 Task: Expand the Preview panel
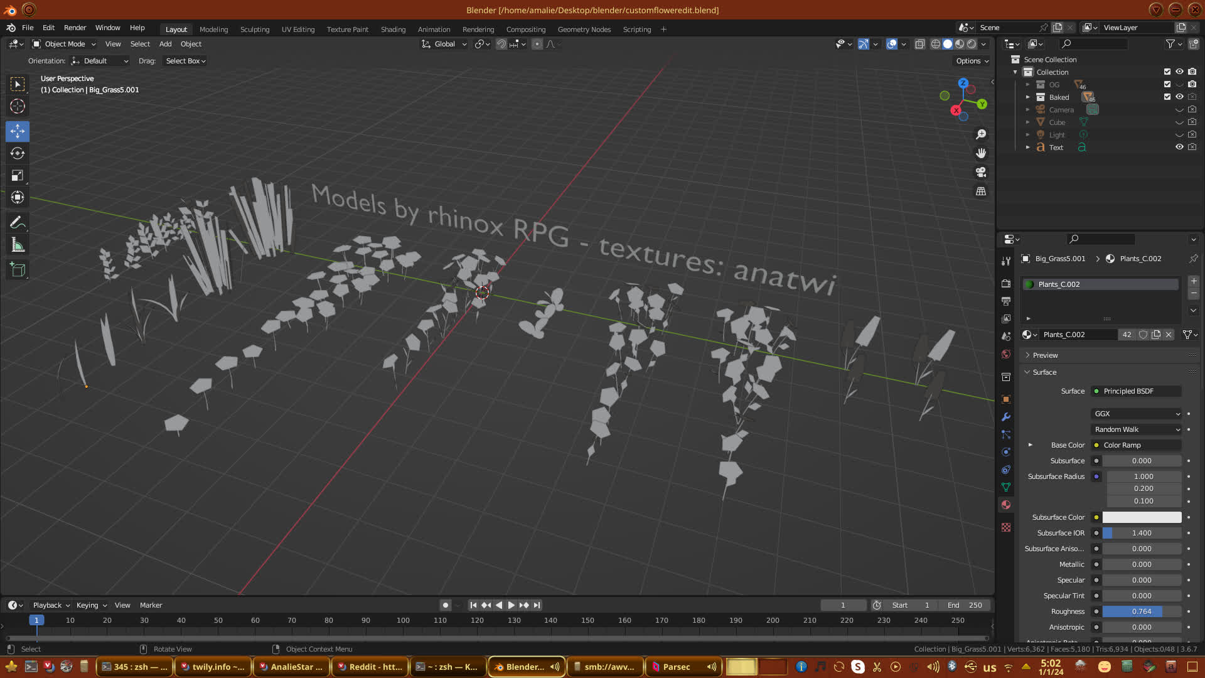(x=1045, y=355)
